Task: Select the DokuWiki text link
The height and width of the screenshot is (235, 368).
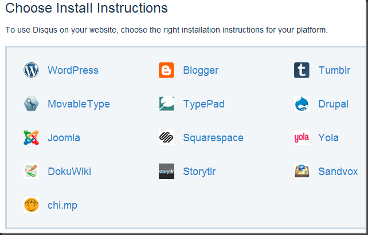Action: 69,172
